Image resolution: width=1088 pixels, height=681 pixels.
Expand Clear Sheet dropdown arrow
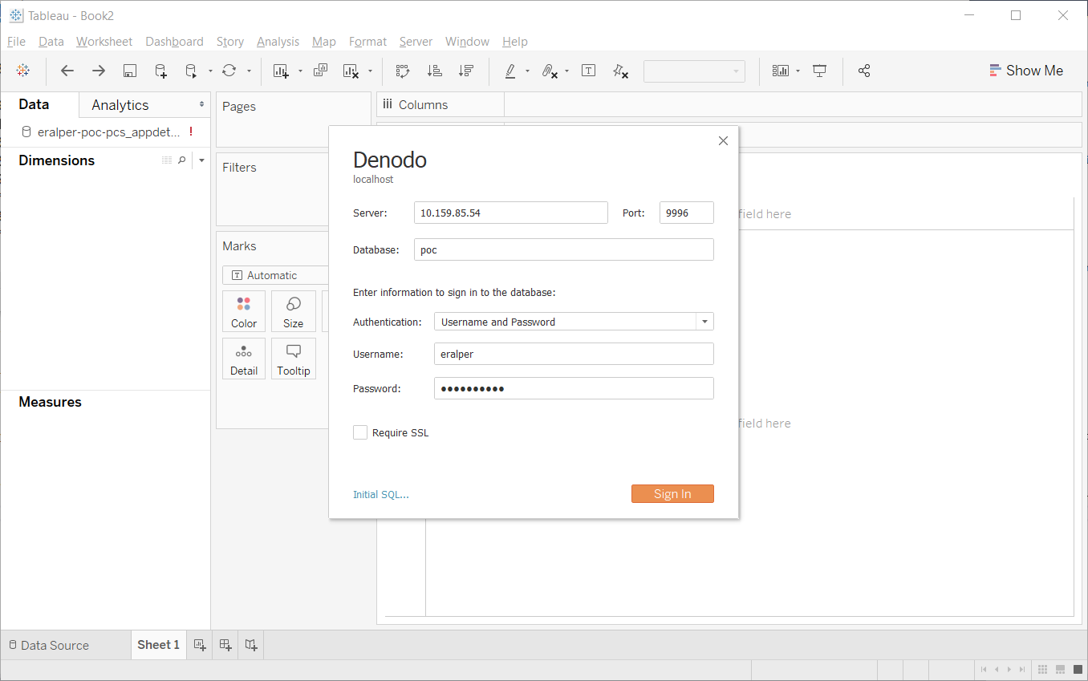[x=370, y=71]
